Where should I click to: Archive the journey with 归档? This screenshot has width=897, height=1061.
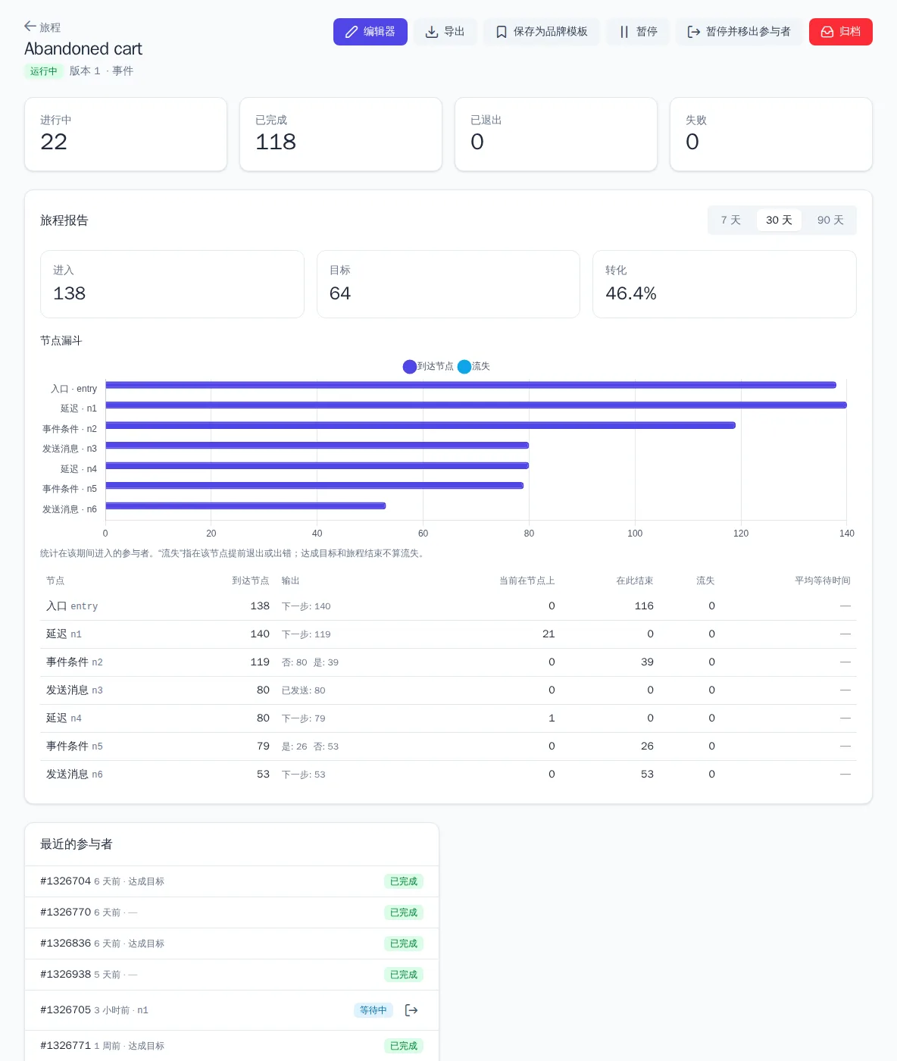pos(841,32)
